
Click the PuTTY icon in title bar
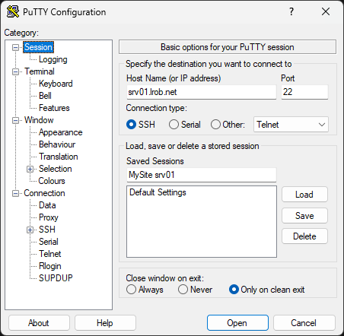pyautogui.click(x=13, y=11)
